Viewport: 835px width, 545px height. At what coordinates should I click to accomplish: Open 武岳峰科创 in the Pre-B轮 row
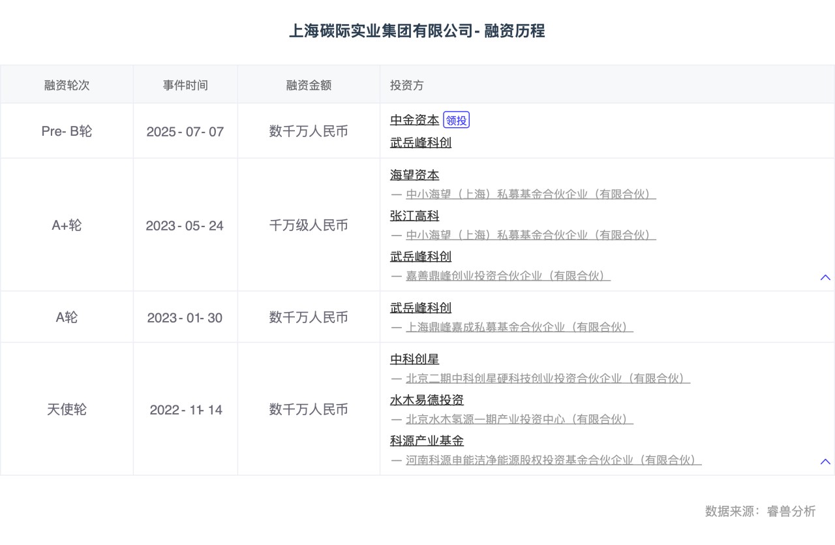click(421, 142)
